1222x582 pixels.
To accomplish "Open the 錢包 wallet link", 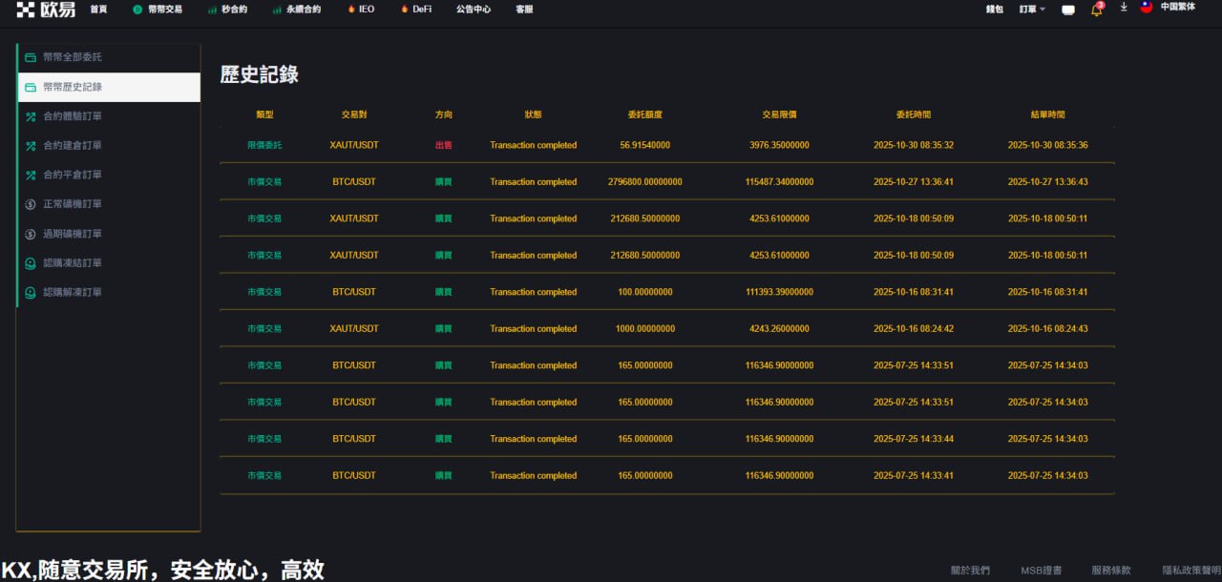I will tap(994, 9).
